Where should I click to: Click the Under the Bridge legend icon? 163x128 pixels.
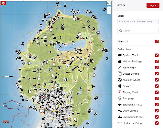click(x=120, y=123)
